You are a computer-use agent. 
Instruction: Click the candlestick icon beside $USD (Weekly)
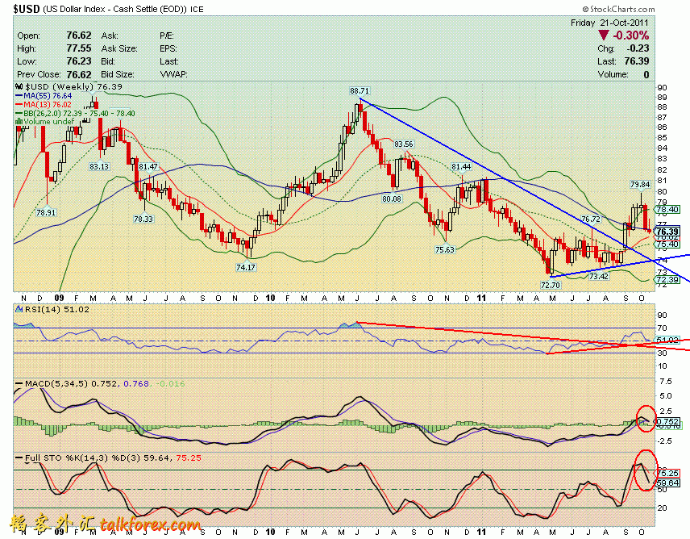[x=19, y=87]
